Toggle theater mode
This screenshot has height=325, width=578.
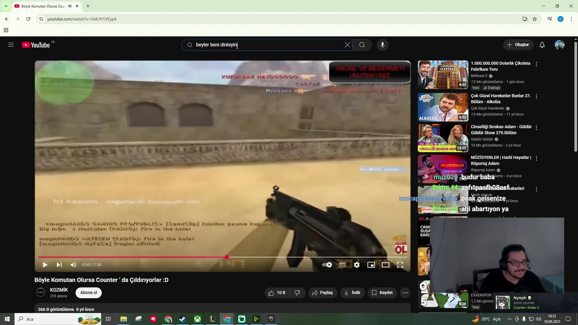386,265
